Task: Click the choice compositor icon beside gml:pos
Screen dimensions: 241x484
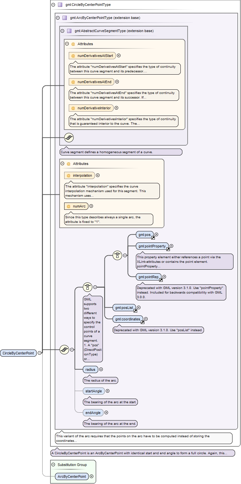Action: pos(117,255)
